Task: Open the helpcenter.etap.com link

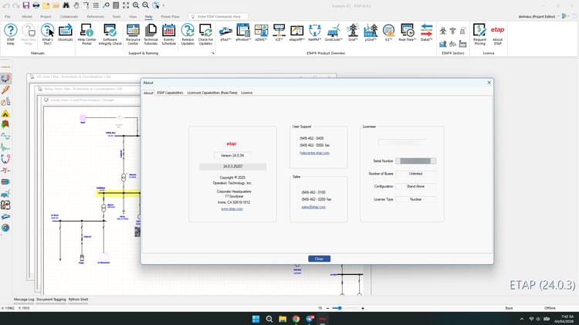Action: point(315,153)
